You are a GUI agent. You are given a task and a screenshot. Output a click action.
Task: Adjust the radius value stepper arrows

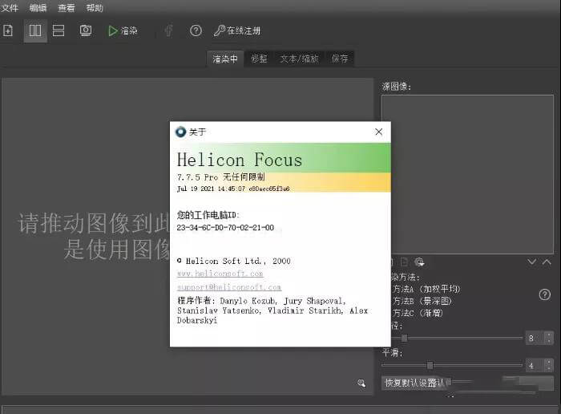549,338
